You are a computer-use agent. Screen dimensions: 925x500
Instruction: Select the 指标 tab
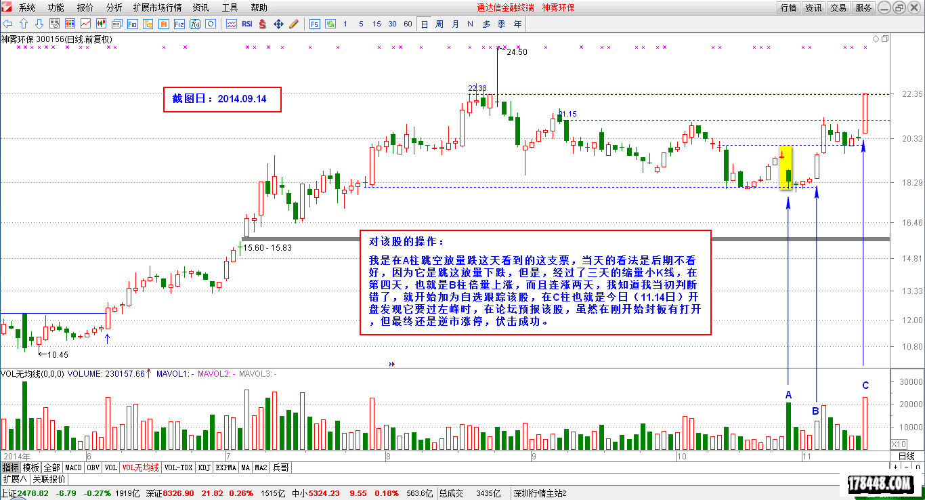(10, 467)
